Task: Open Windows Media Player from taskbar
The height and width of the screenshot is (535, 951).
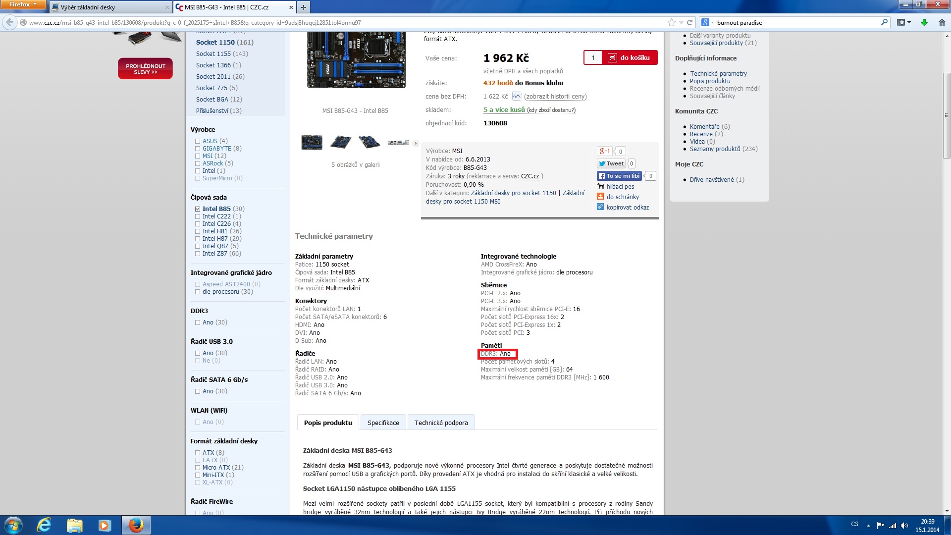Action: tap(105, 525)
